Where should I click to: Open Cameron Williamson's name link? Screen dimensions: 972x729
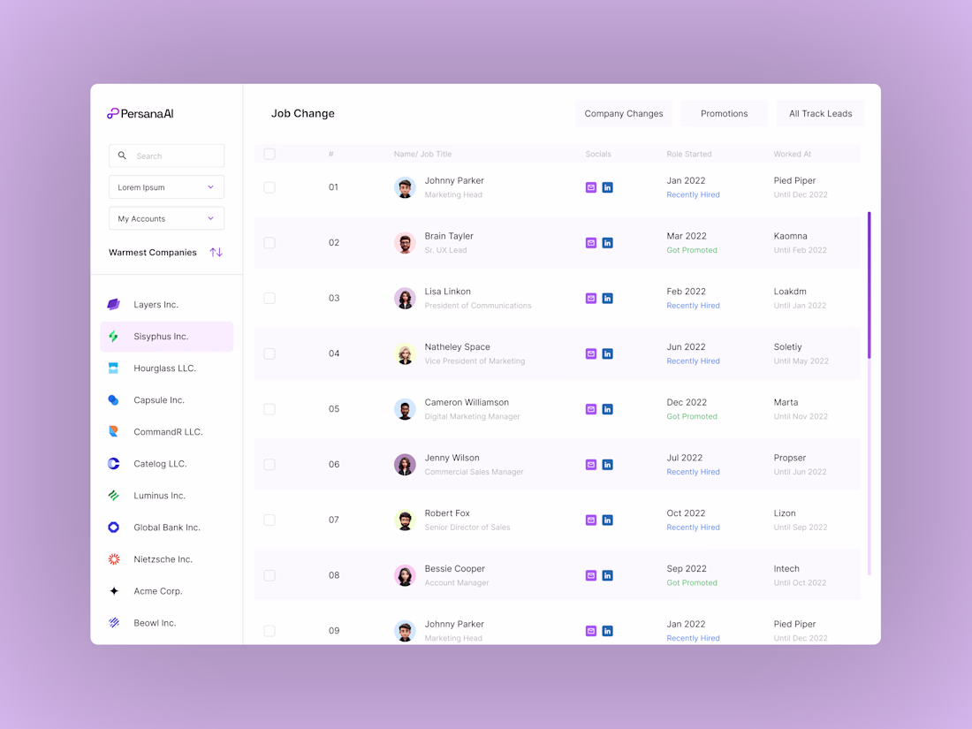[x=467, y=402]
